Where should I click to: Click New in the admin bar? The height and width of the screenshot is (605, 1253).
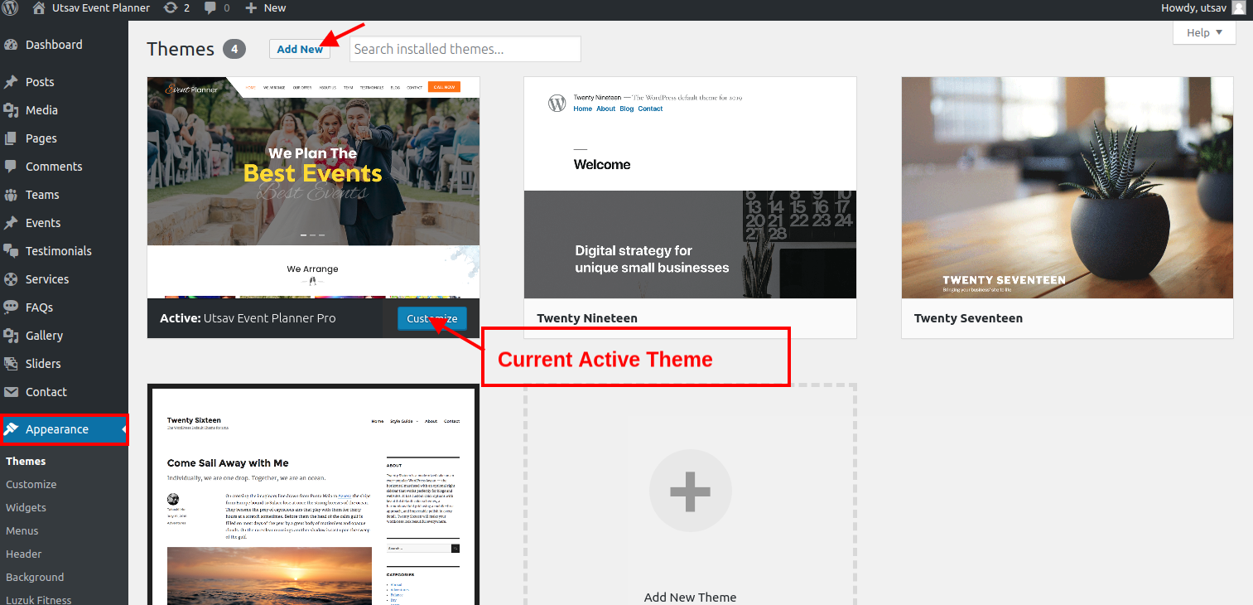tap(275, 7)
